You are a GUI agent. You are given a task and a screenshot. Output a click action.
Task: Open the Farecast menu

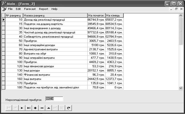click(30, 9)
